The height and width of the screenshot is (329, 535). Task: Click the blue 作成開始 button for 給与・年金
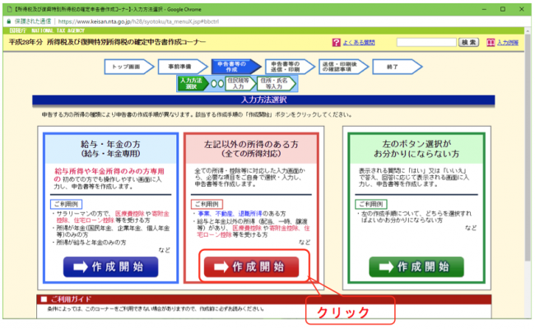(109, 266)
